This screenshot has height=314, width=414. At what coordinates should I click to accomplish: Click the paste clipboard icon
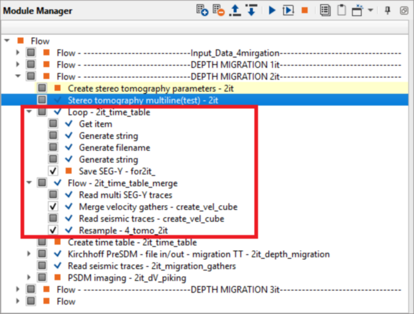click(342, 10)
